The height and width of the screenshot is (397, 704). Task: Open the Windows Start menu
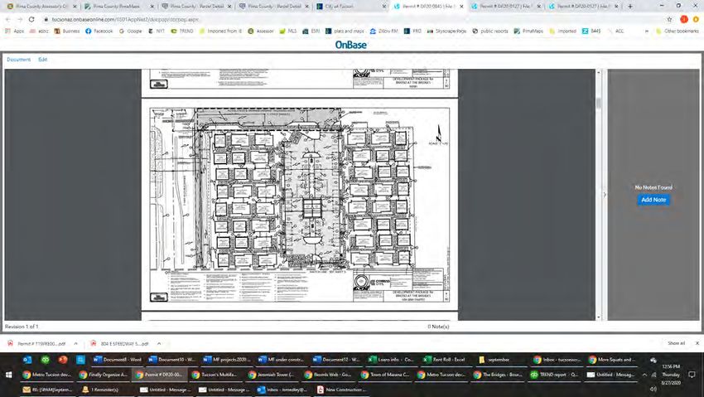point(8,375)
